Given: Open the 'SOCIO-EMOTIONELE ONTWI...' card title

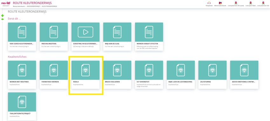Looking at the screenshot, I should pos(244,82).
